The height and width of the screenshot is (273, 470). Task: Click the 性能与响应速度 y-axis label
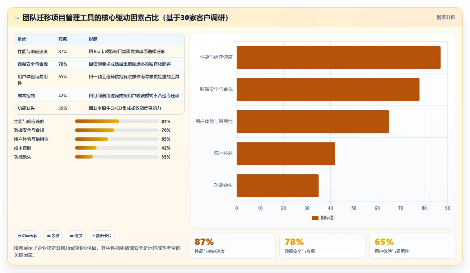pyautogui.click(x=216, y=57)
